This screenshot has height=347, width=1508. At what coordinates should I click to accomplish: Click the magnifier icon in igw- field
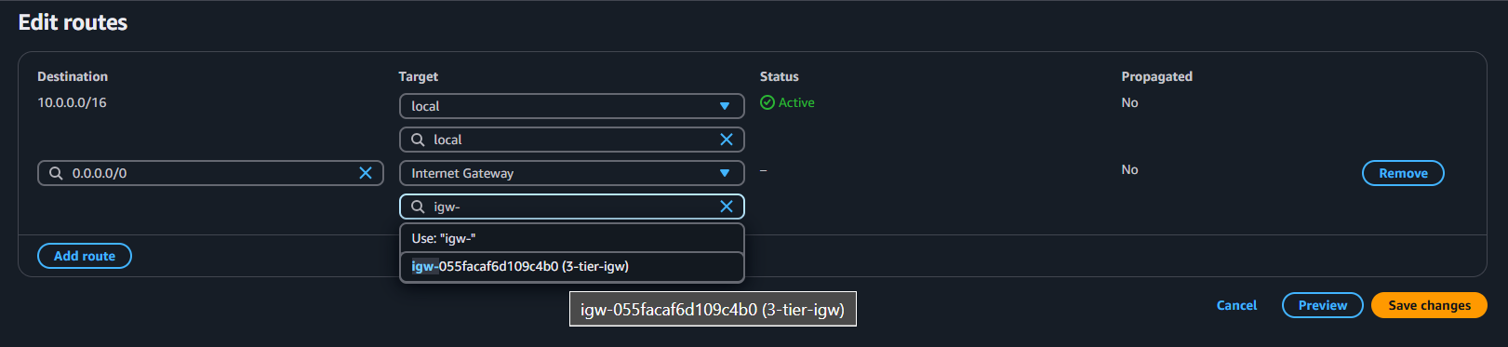click(418, 207)
